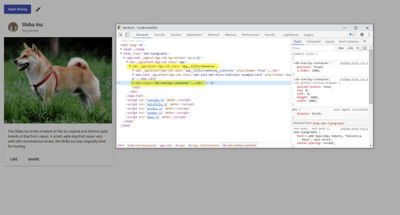Click the z-index value 1000
Image resolution: width=400 pixels, height=215 pixels.
click(x=316, y=70)
